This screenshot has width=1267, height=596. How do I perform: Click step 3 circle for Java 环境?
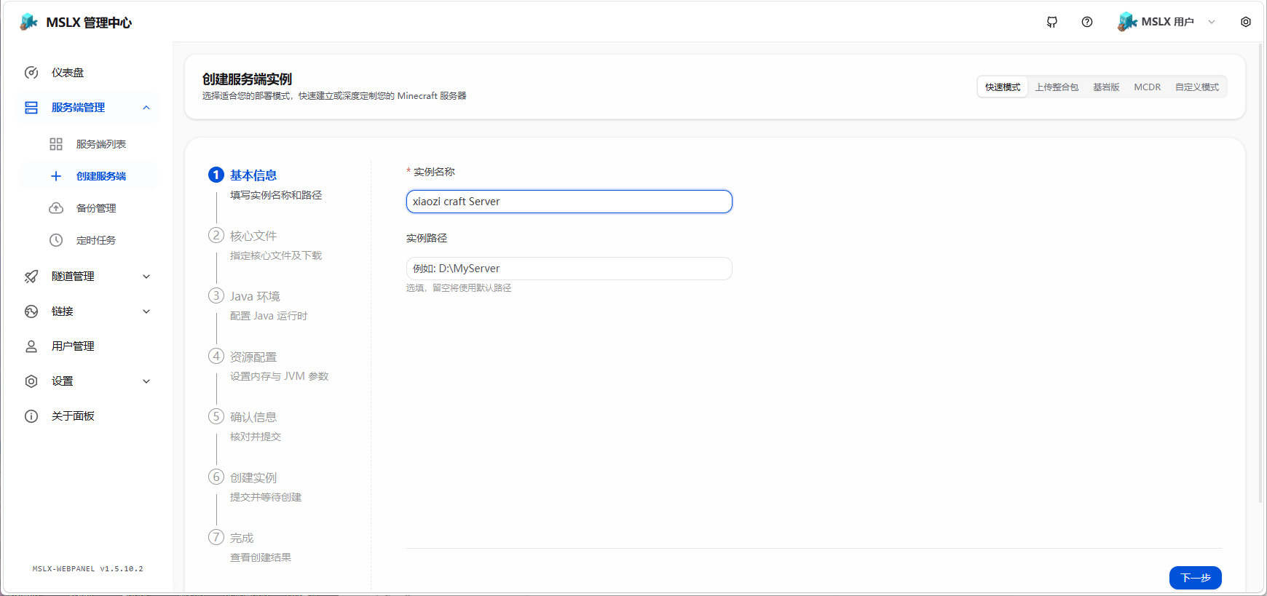(216, 295)
